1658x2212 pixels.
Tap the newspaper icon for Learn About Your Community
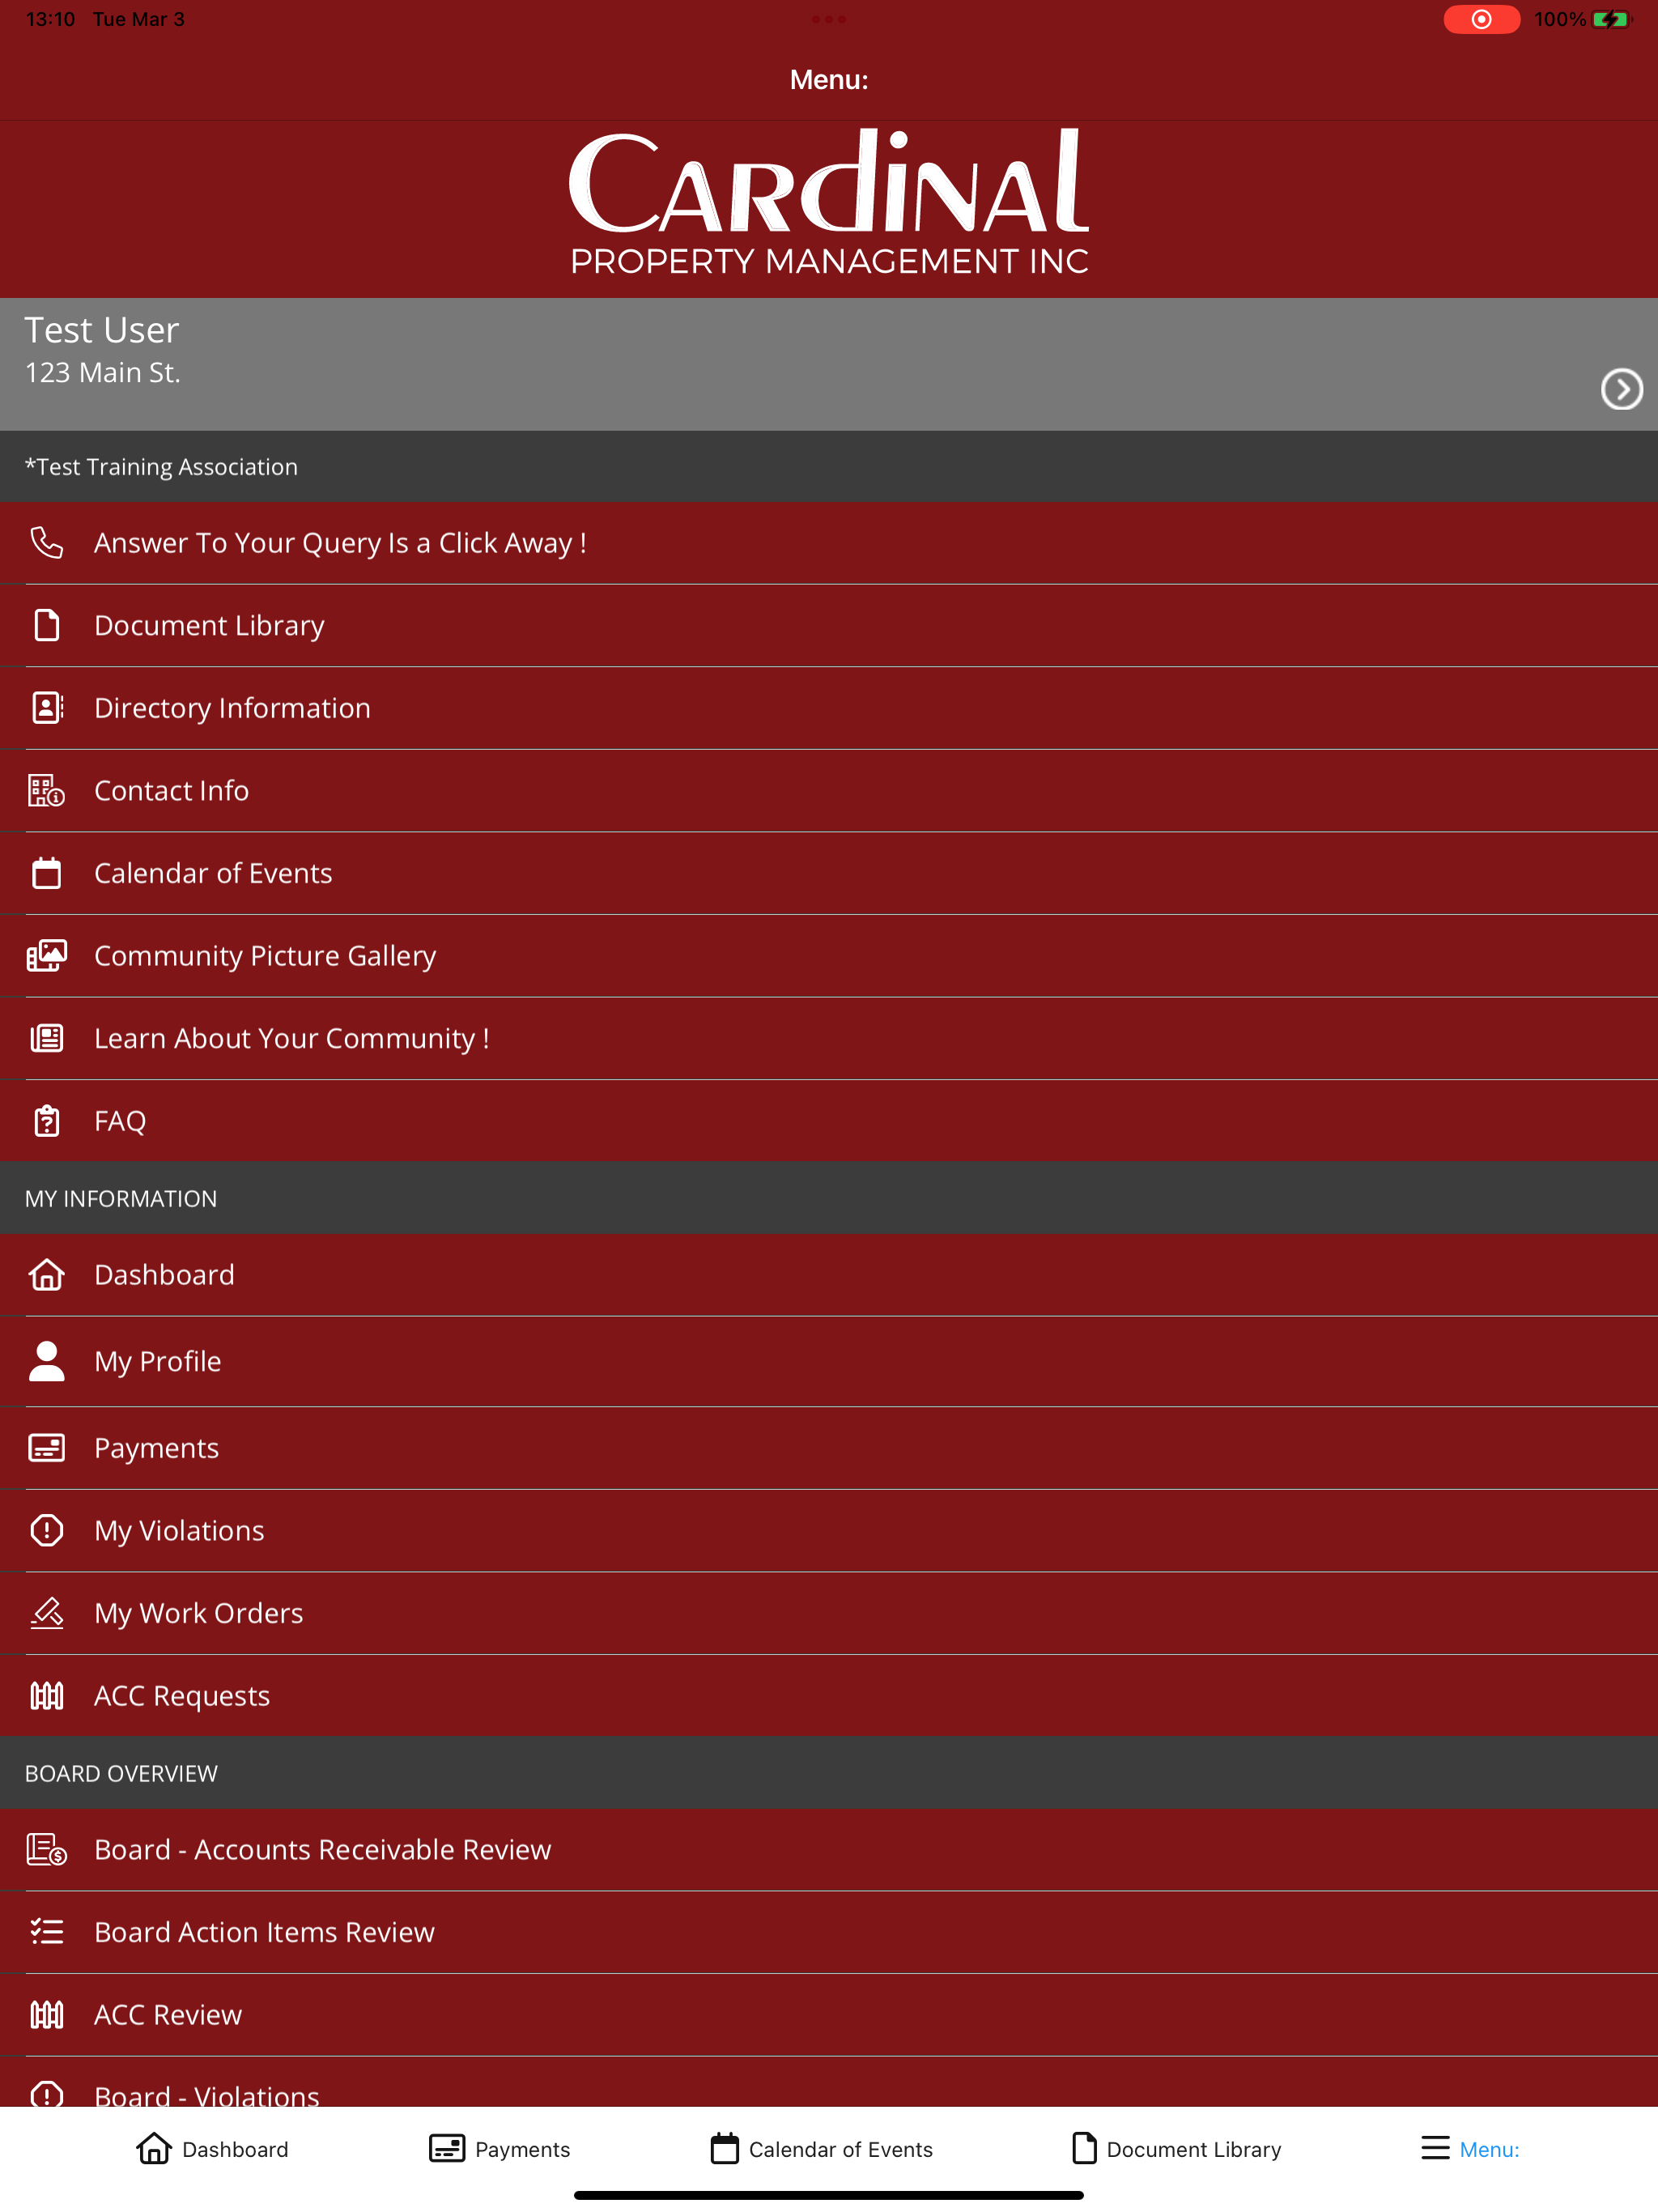pos(47,1038)
